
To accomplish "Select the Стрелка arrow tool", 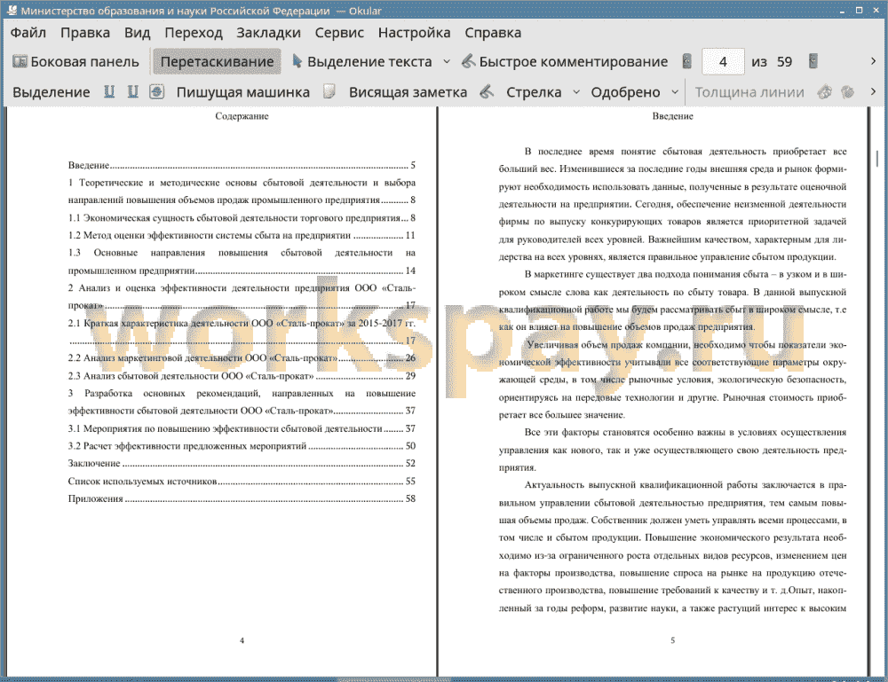I will [x=534, y=92].
